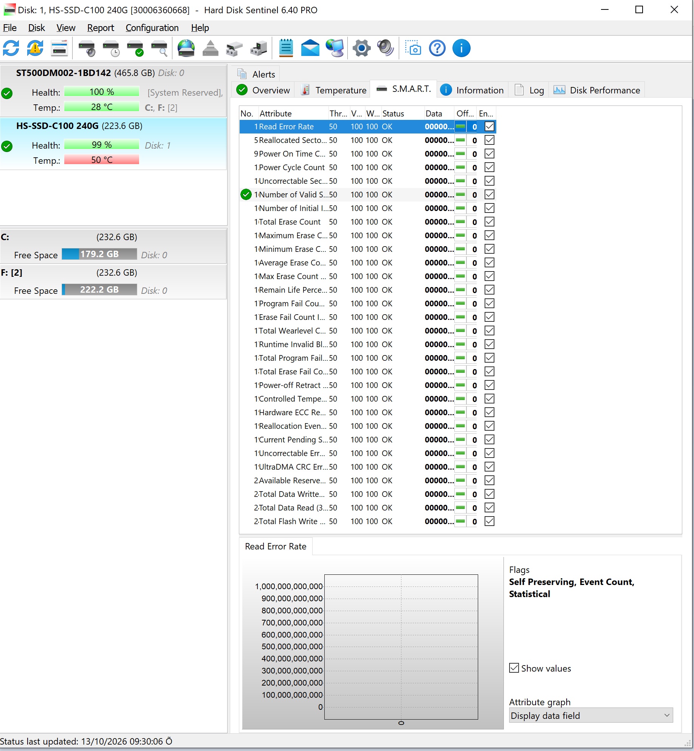
Task: Uncheck Total Flash Write enable checkbox
Action: pyautogui.click(x=490, y=521)
